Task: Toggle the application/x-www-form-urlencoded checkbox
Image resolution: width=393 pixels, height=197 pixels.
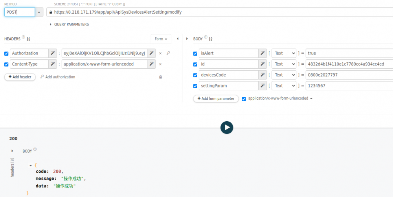Action: click(x=244, y=99)
